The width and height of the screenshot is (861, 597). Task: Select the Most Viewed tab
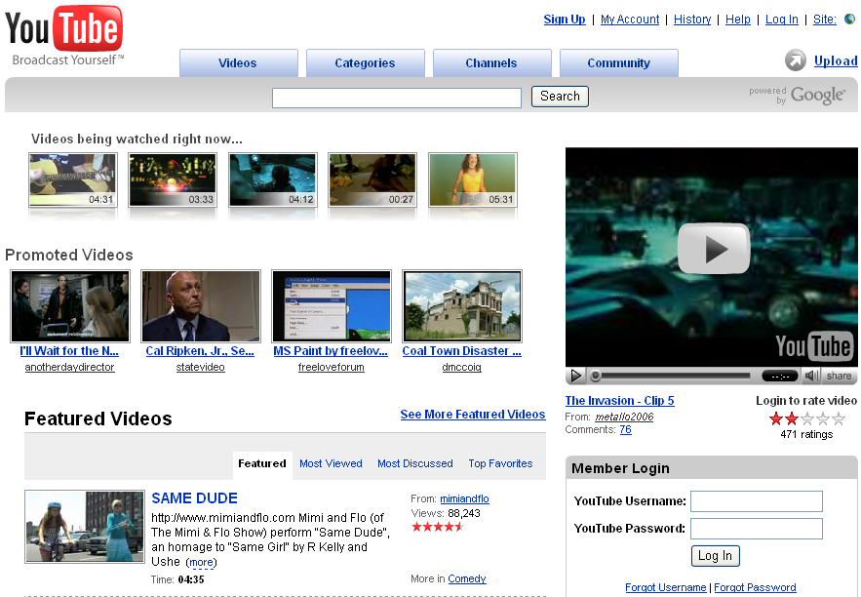tap(331, 463)
